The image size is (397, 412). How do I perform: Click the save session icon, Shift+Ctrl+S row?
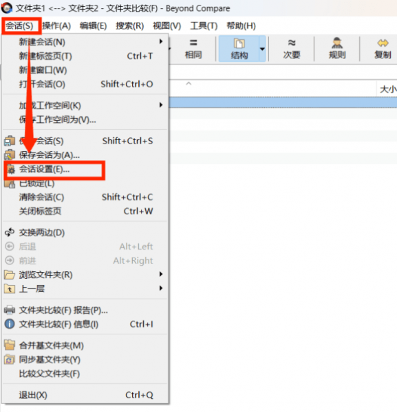[10, 141]
